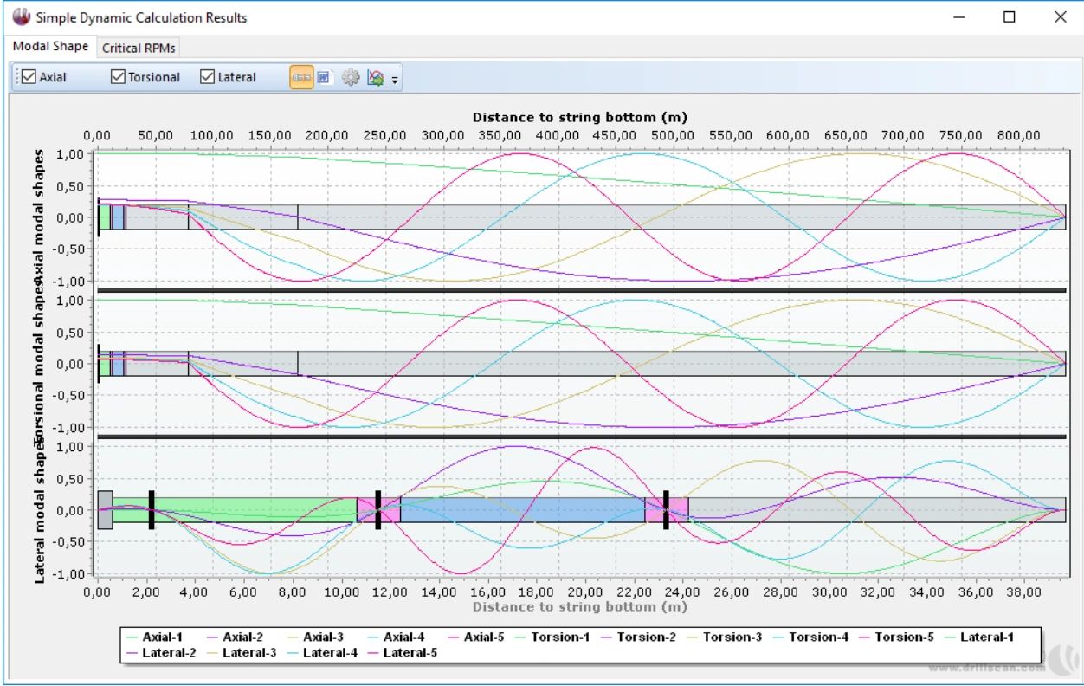Click the gray 'Distance to string bottom (m)' title below the lateral chart
The height and width of the screenshot is (686, 1084).
pyautogui.click(x=580, y=606)
